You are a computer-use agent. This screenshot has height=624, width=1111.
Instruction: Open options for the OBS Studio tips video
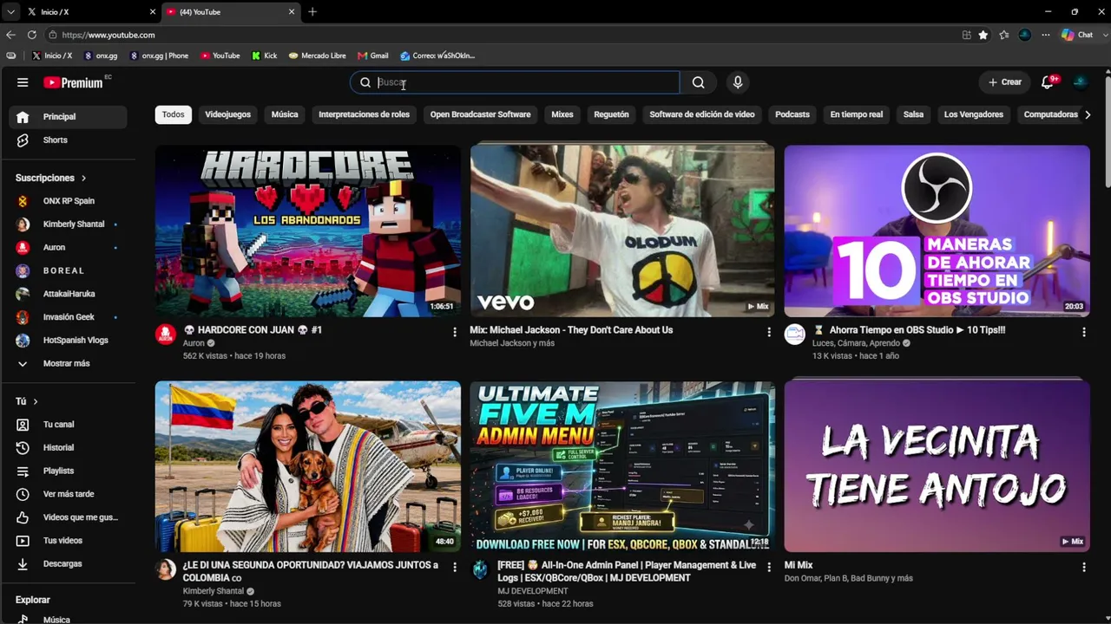coord(1083,332)
